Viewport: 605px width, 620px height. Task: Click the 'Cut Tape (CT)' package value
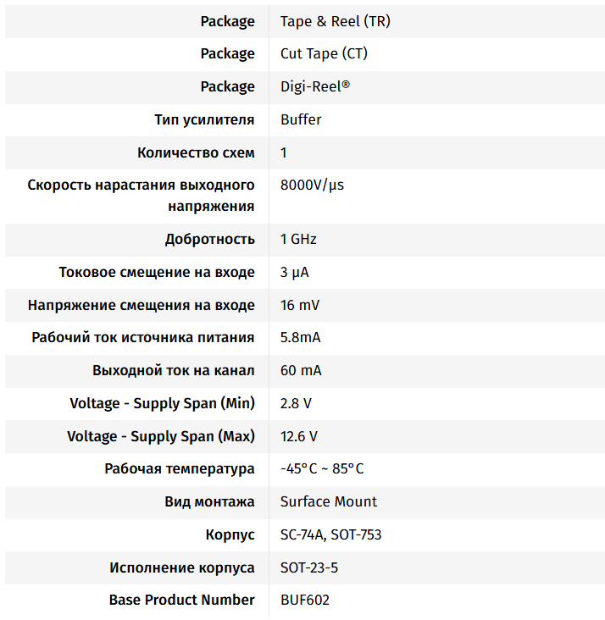[x=324, y=53]
